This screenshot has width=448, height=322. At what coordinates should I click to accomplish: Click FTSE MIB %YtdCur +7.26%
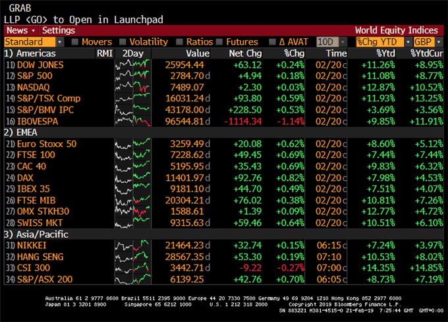(x=429, y=200)
